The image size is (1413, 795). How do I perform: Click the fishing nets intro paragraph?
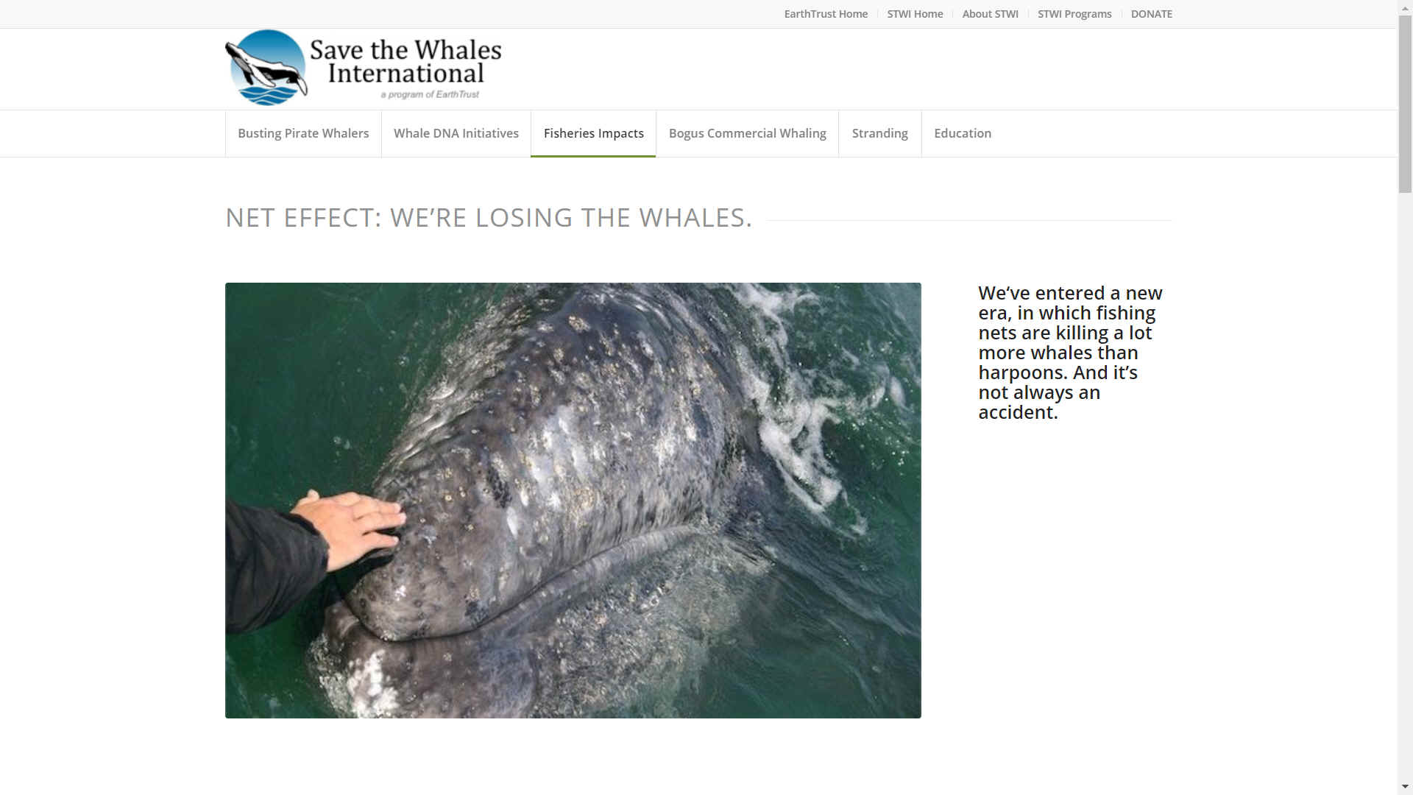(1070, 353)
